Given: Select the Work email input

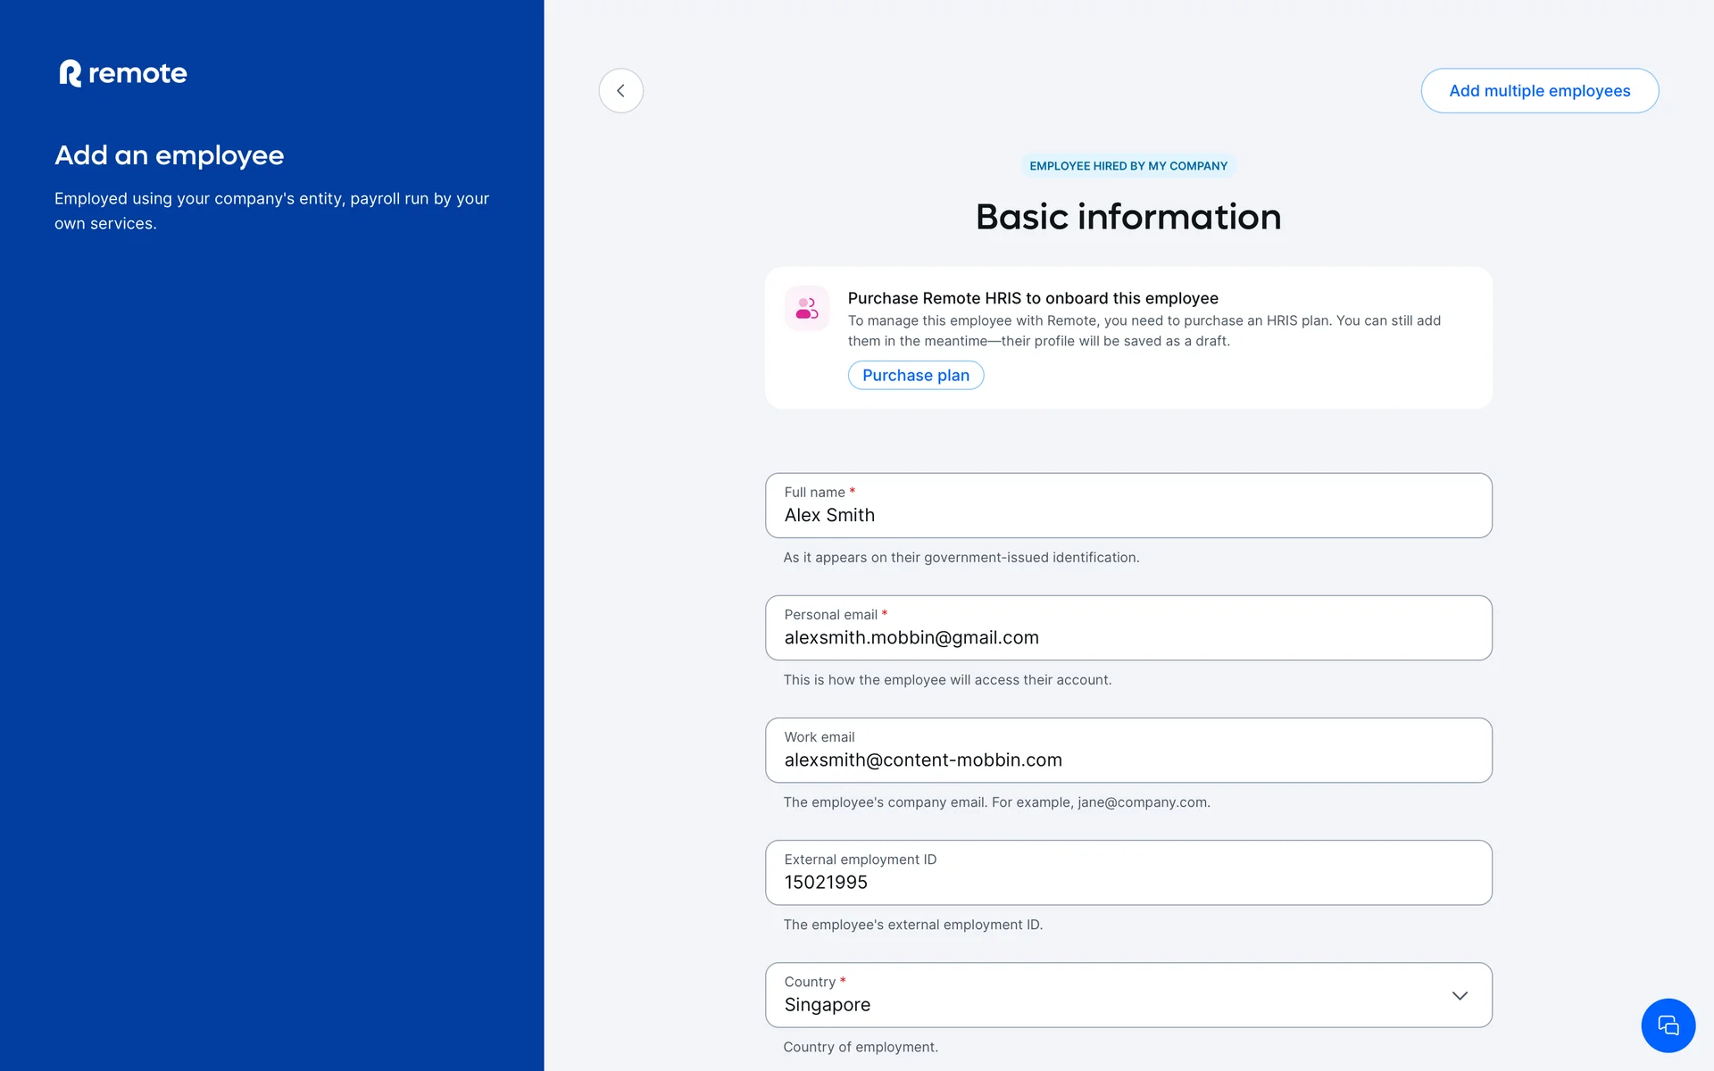Looking at the screenshot, I should 1127,760.
